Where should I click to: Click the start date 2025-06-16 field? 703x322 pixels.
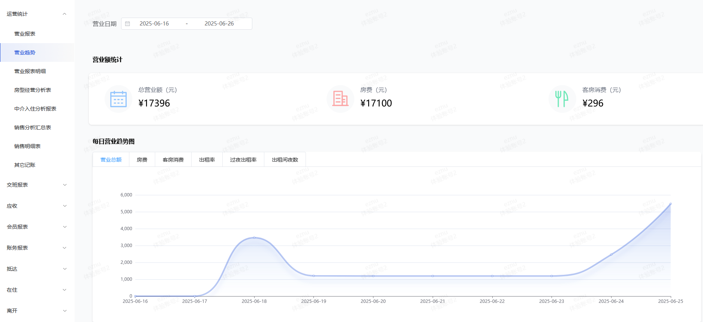coord(154,24)
